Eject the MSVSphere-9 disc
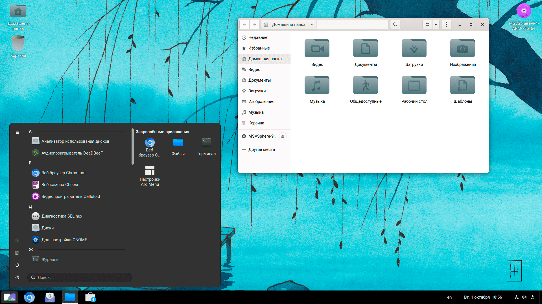The height and width of the screenshot is (304, 542). tap(283, 136)
